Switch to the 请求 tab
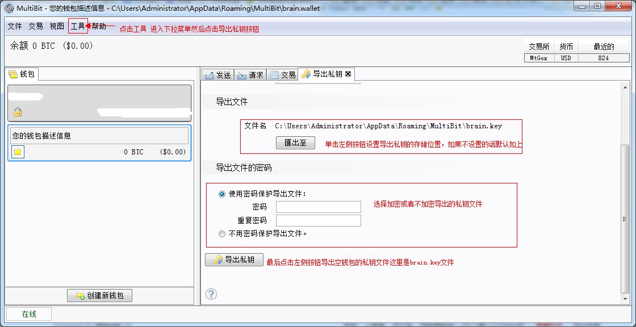The image size is (636, 327). click(x=250, y=74)
